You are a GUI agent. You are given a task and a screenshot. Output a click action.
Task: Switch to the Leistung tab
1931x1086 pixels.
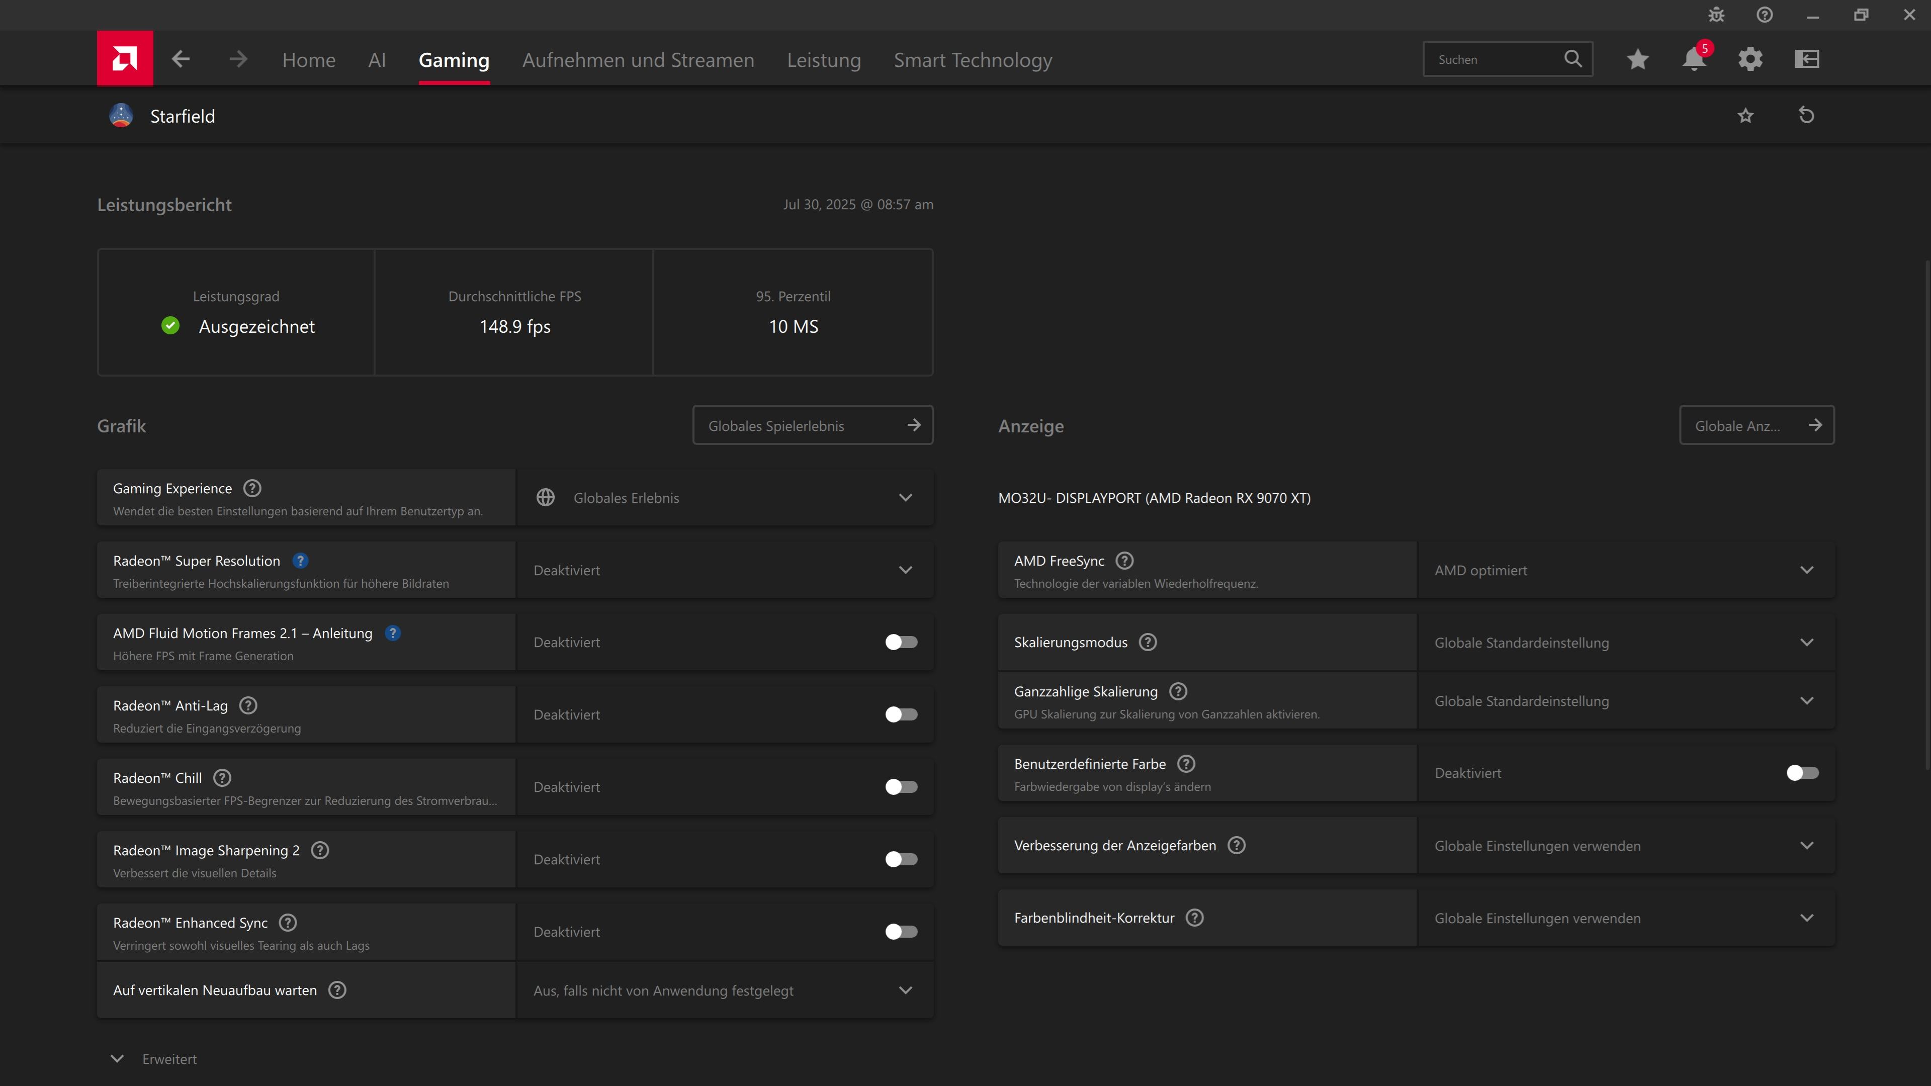(x=824, y=60)
